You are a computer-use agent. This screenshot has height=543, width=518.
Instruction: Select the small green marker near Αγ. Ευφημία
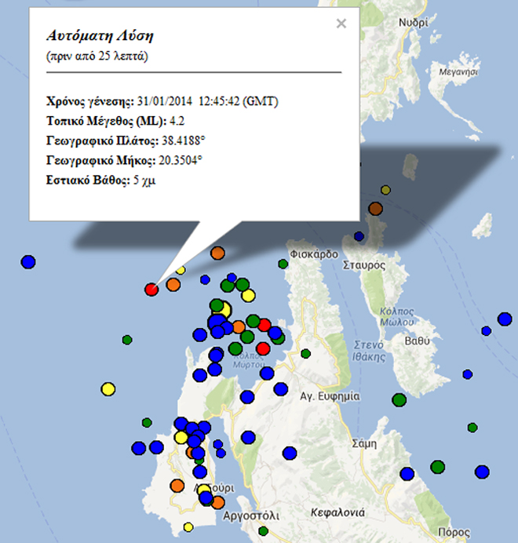click(x=305, y=353)
